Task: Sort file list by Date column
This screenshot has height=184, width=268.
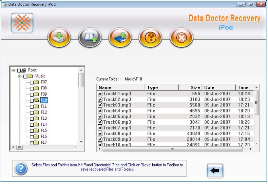Action: pos(218,87)
